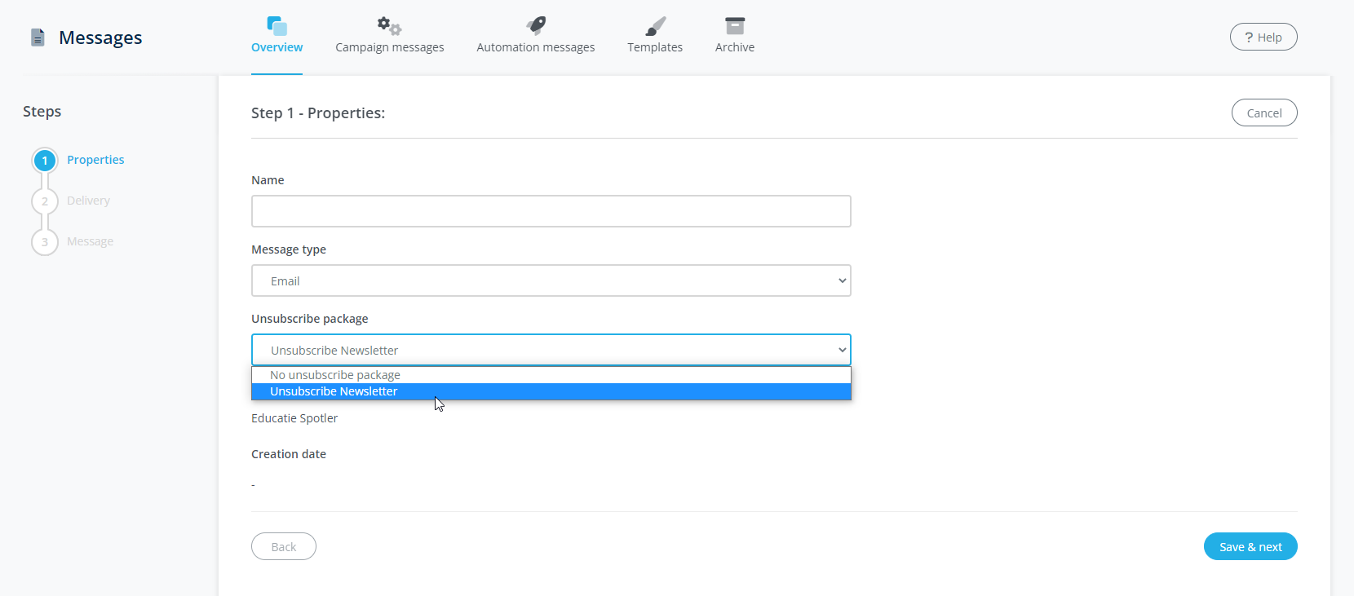Image resolution: width=1354 pixels, height=596 pixels.
Task: Open the Help button
Action: click(x=1263, y=38)
